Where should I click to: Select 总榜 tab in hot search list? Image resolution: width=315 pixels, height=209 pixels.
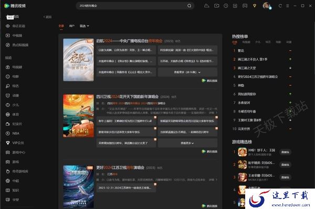tap(235, 42)
